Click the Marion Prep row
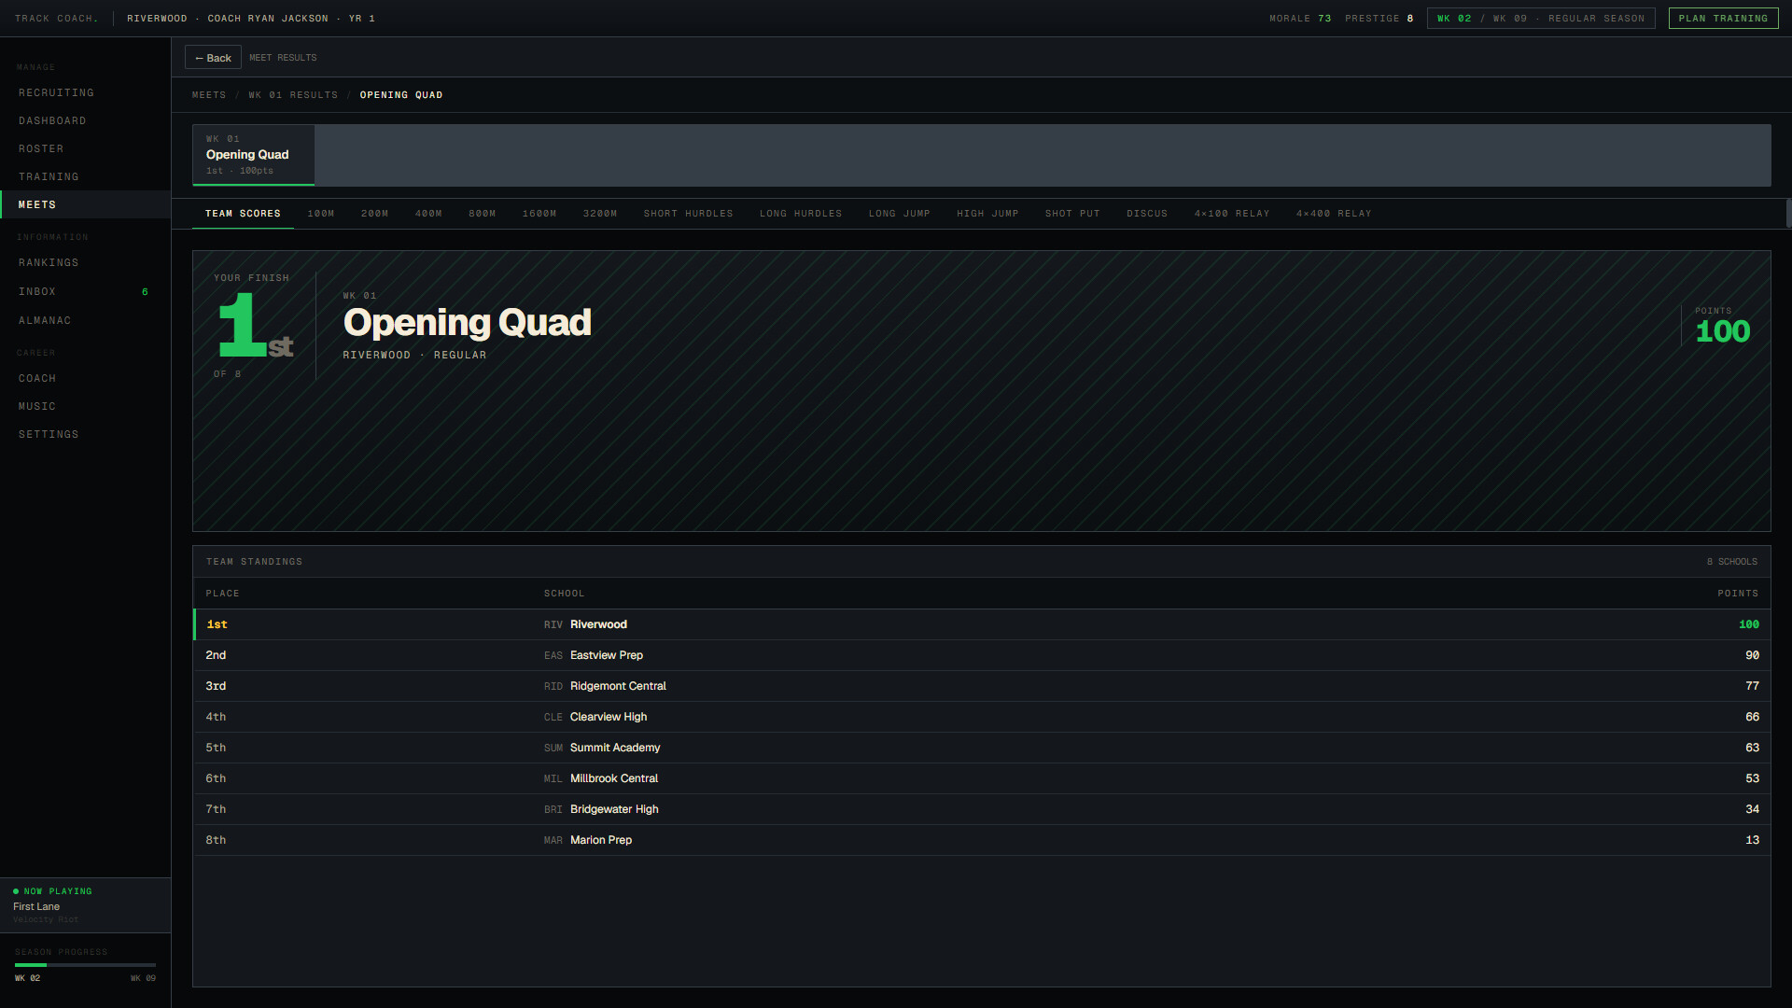Screen dimensions: 1792x1008 pos(981,840)
